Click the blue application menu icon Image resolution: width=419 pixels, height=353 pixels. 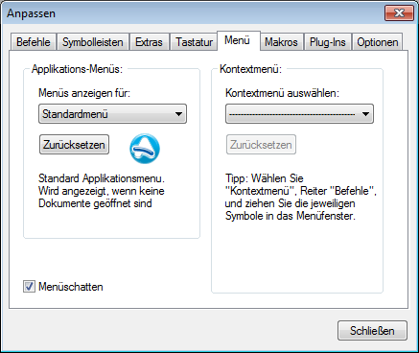(145, 149)
